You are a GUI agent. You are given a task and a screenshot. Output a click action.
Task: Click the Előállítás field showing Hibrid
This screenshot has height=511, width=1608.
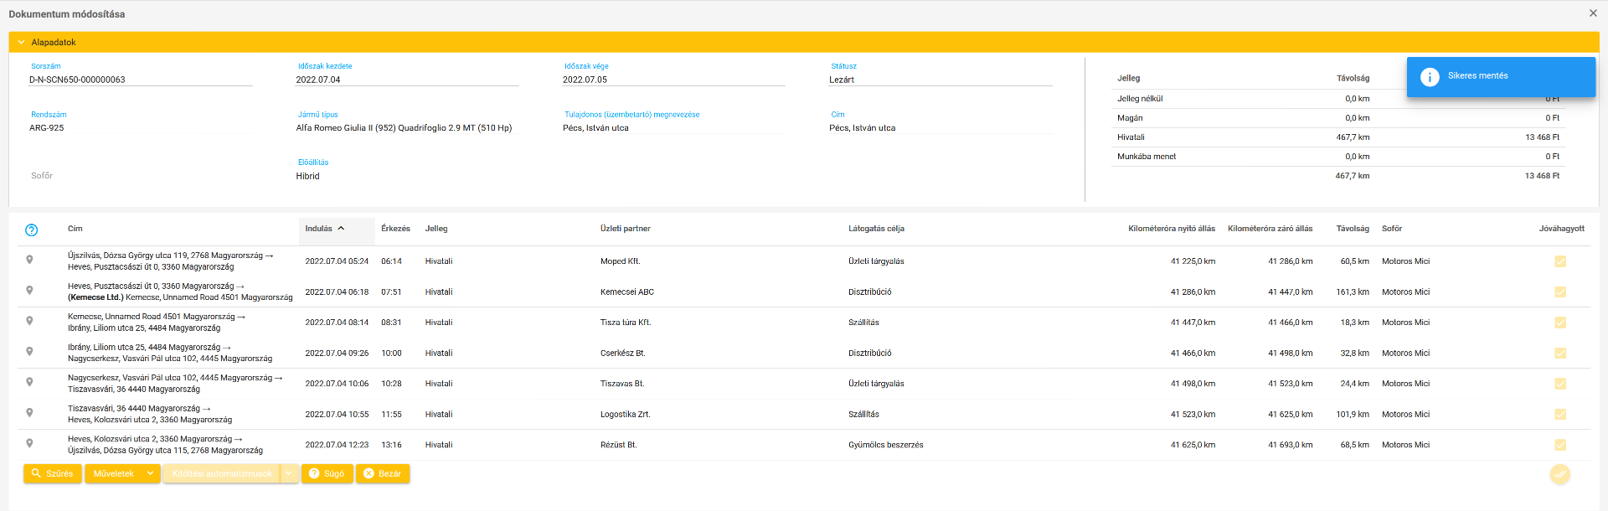[407, 176]
